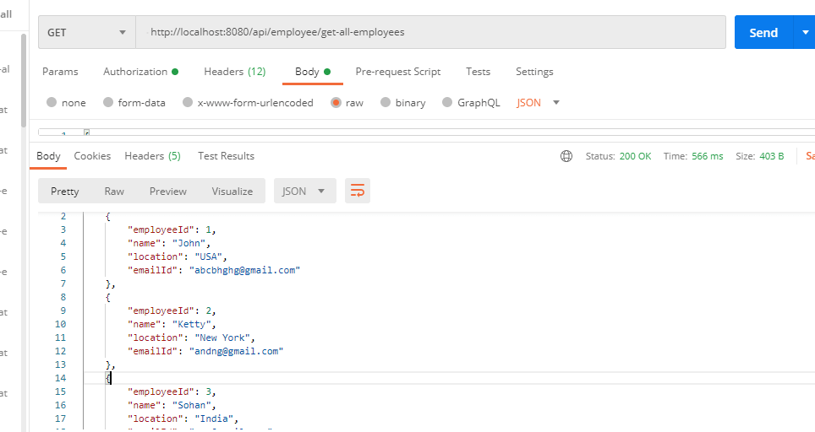Click the "employeeId": 3 line
The image size is (815, 432).
pos(172,391)
